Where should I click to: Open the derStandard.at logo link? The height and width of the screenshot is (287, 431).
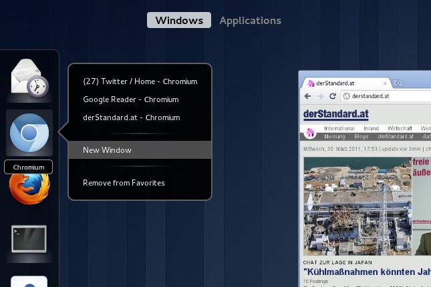click(335, 113)
